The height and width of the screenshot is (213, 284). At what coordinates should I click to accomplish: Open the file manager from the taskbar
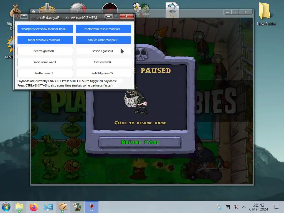click(x=19, y=207)
